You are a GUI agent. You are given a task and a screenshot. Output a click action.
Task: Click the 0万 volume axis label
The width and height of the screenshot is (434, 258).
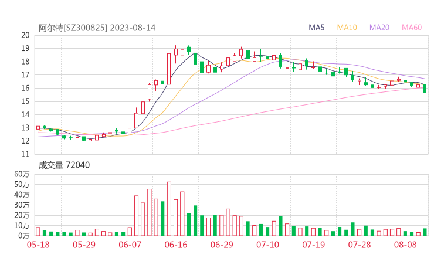tap(23, 236)
